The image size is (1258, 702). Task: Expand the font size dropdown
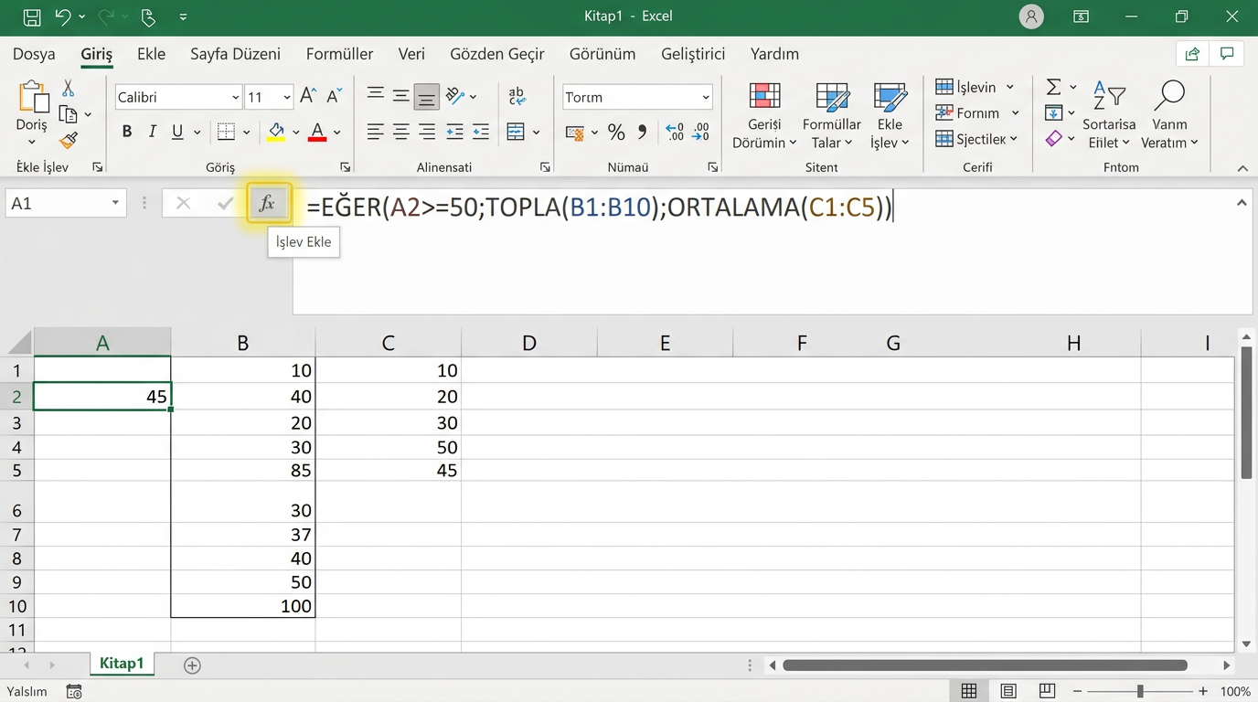(x=287, y=98)
